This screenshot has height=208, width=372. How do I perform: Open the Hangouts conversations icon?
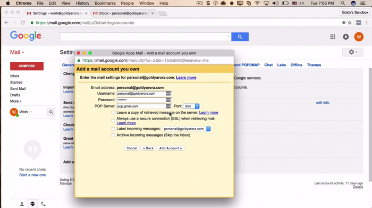coord(32,204)
